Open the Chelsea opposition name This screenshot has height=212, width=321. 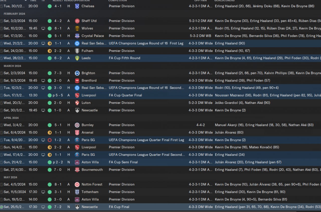coord(87,6)
